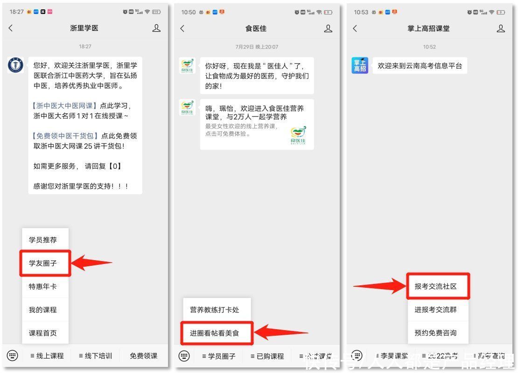Open the 免费领中医干货包 link

[65, 136]
